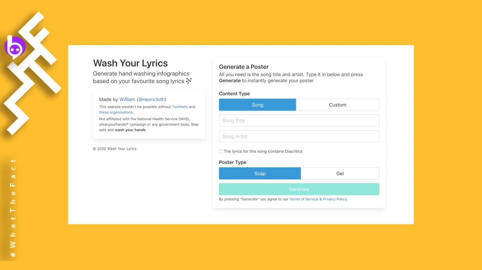Image resolution: width=482 pixels, height=270 pixels.
Task: Click the music notes emoji after lyrics
Action: coord(189,81)
